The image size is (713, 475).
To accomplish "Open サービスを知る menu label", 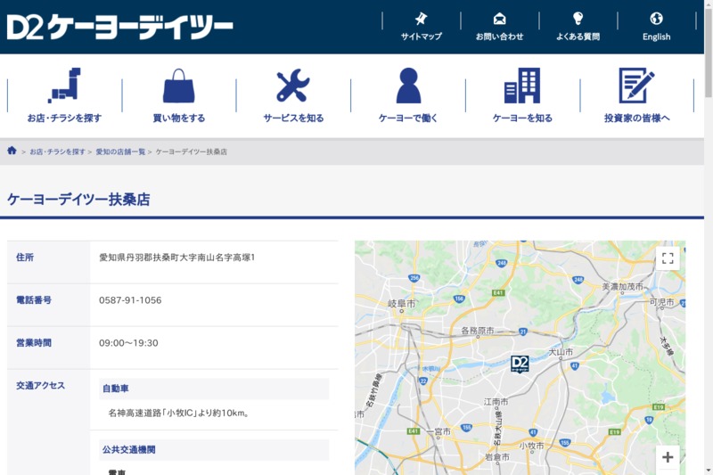I will (293, 119).
